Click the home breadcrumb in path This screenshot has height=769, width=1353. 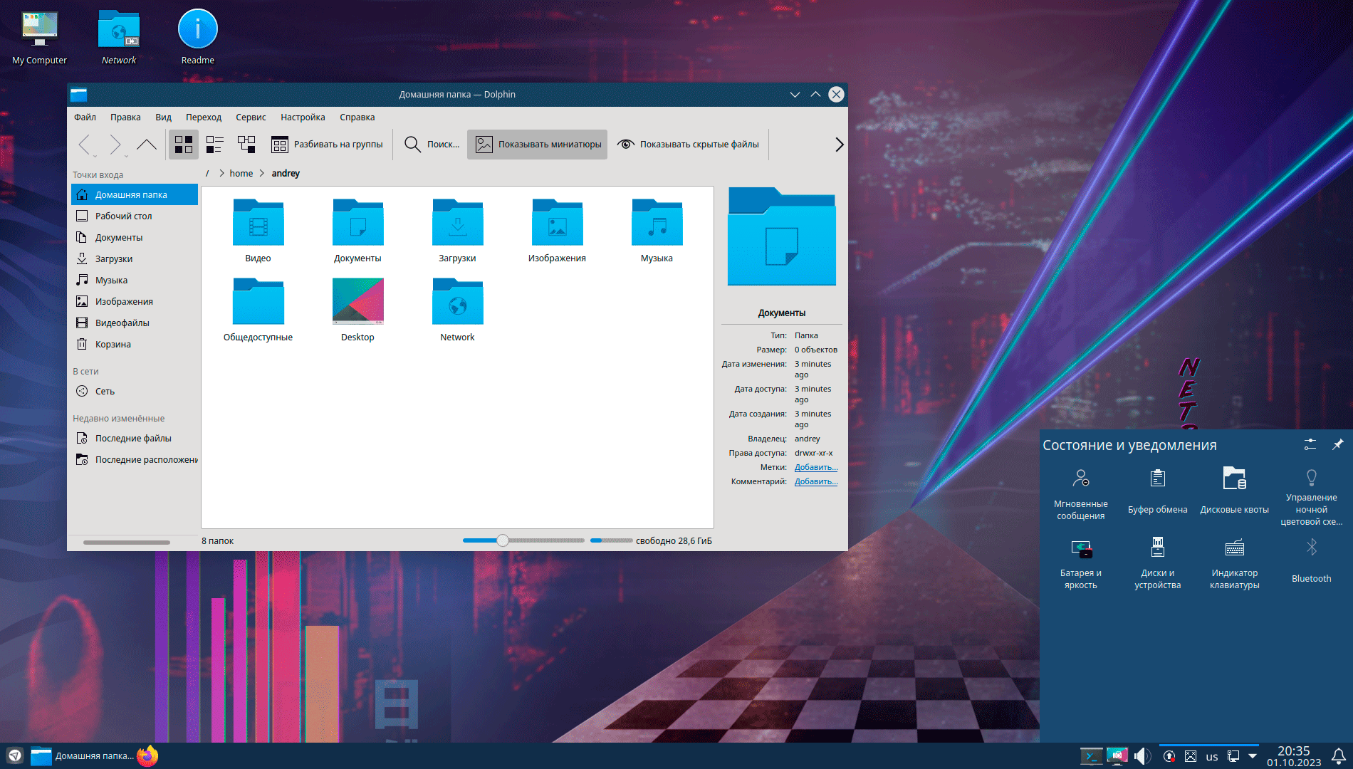[241, 174]
